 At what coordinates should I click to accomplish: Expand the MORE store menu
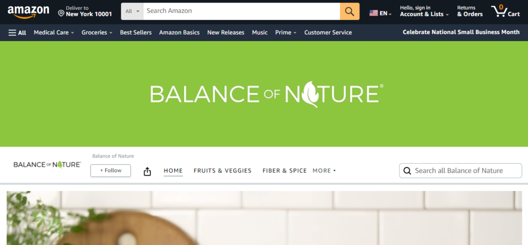click(324, 171)
